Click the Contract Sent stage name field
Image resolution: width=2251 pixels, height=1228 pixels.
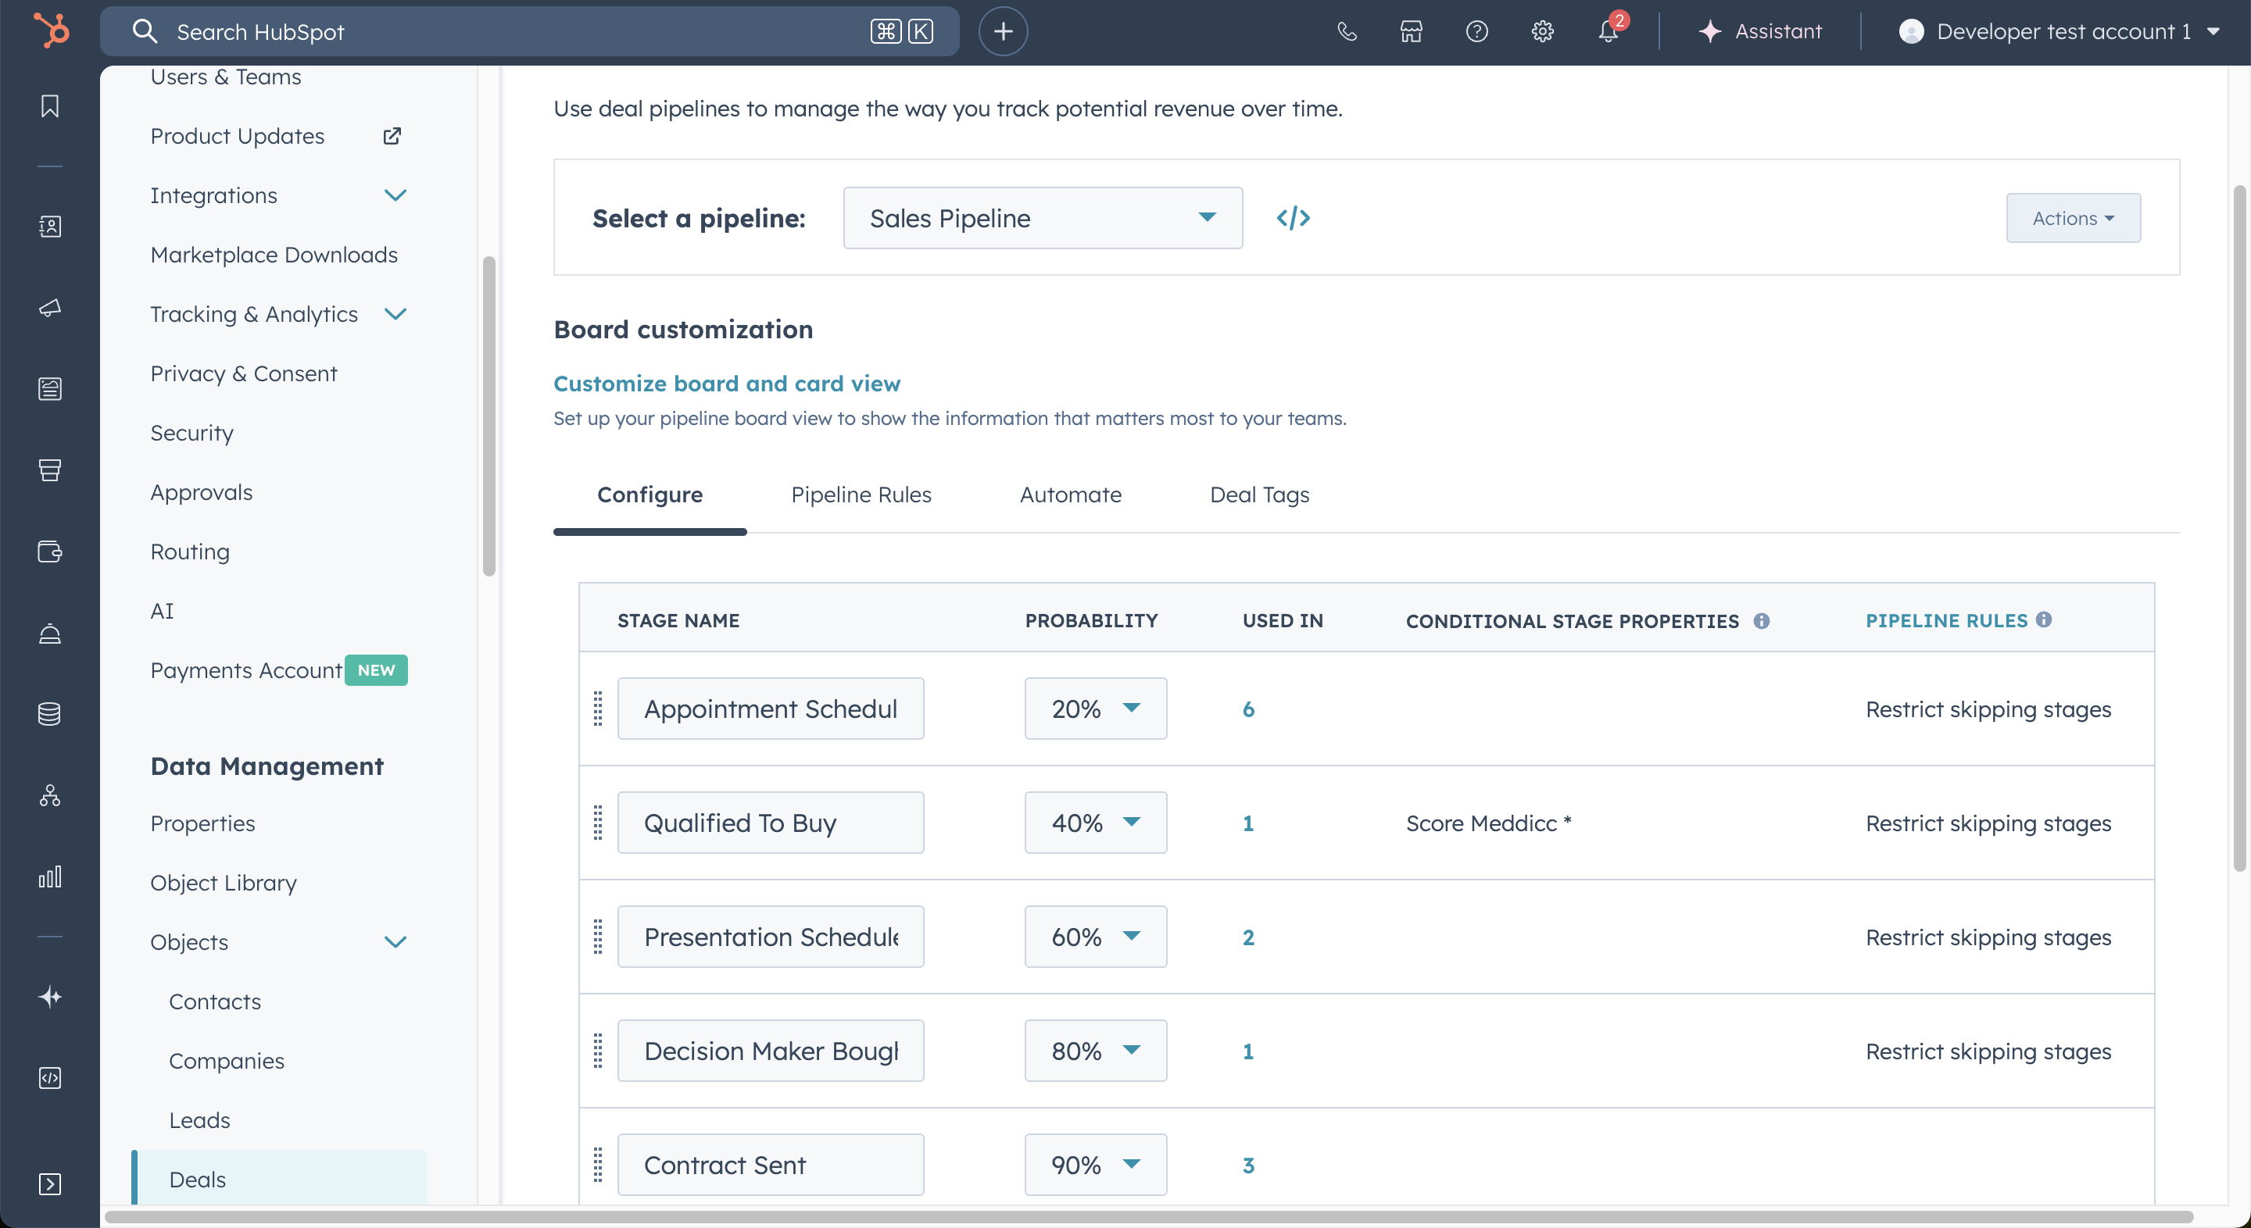point(770,1164)
